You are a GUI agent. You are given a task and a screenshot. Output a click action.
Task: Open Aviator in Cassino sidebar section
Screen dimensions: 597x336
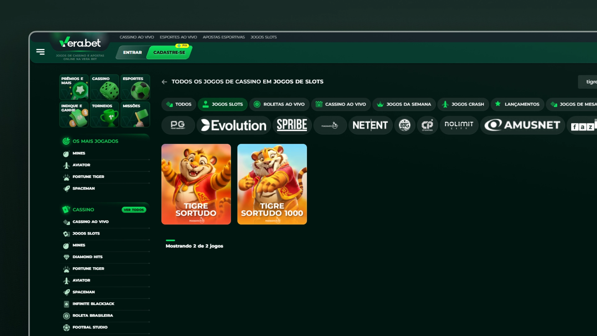point(105,281)
